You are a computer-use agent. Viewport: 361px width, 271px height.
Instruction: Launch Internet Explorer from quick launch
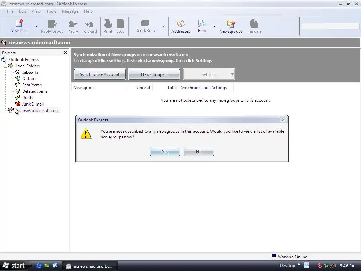(x=39, y=266)
